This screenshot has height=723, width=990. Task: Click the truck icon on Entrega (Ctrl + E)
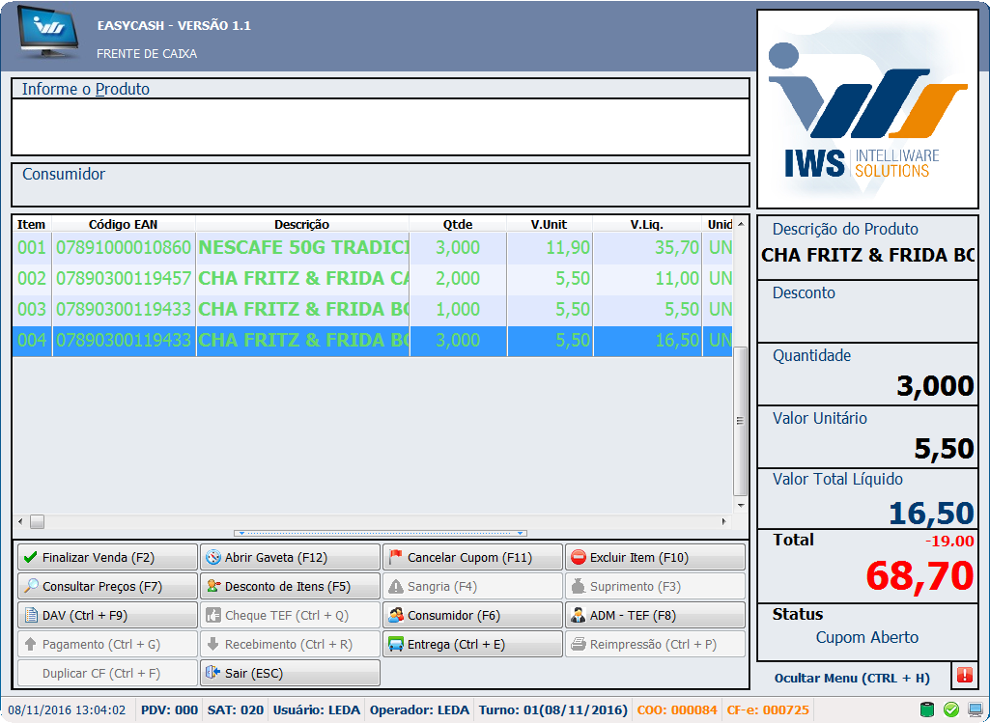coord(396,644)
